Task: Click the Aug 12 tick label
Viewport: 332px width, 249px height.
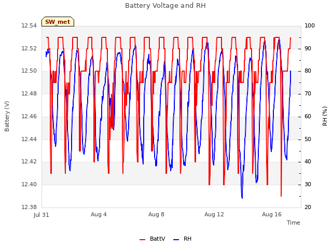Action: pos(214,214)
